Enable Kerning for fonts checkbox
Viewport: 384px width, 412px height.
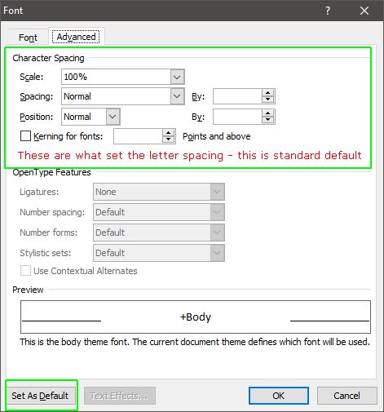tap(25, 136)
